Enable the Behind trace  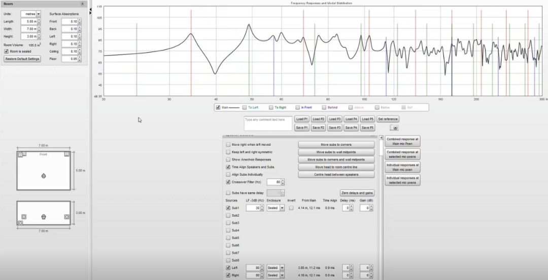[324, 107]
